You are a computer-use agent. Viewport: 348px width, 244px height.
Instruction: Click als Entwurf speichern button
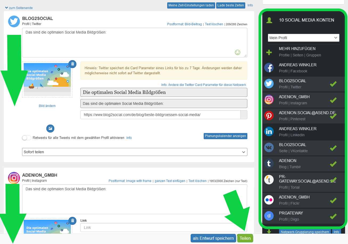click(x=213, y=238)
